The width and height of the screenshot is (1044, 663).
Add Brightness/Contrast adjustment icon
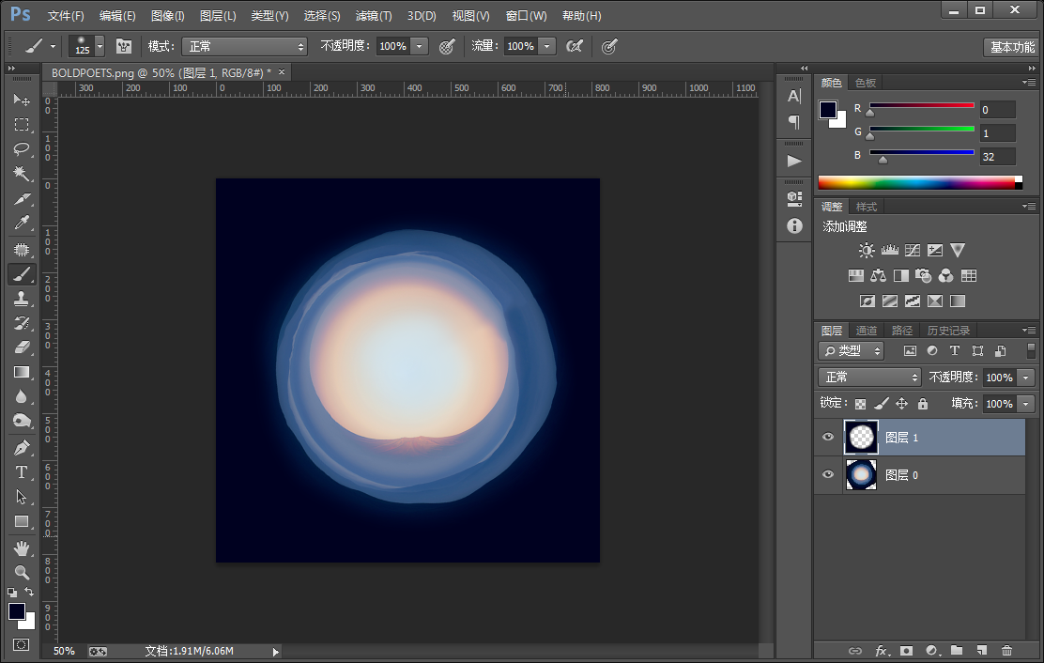coord(867,251)
